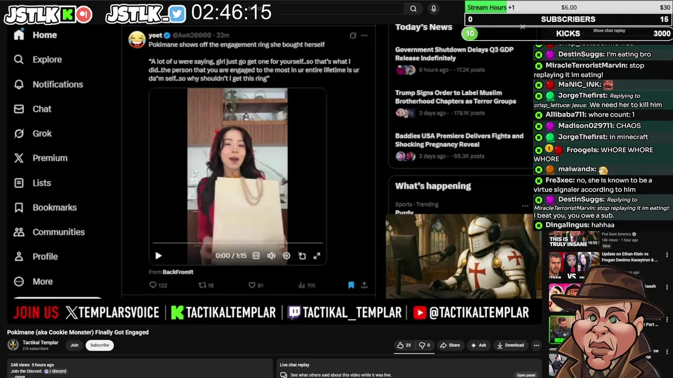Viewport: 673px width, 378px height.
Task: Open the three-dot menu on yeet's tweet
Action: pyautogui.click(x=364, y=36)
